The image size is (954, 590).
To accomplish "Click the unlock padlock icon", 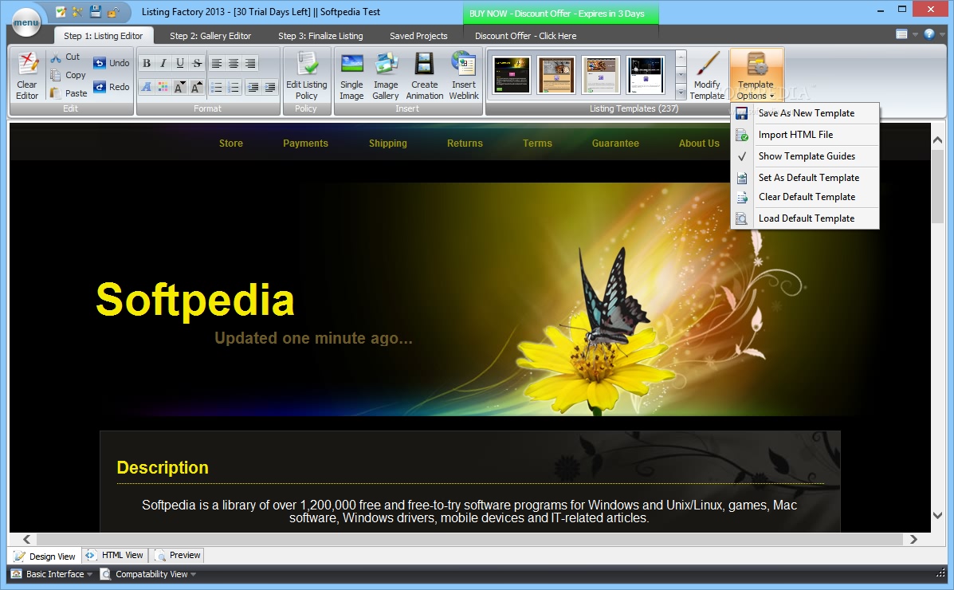I will tap(112, 12).
